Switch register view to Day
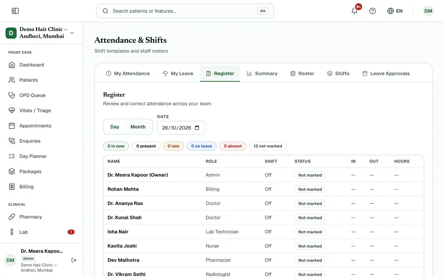 click(x=115, y=127)
